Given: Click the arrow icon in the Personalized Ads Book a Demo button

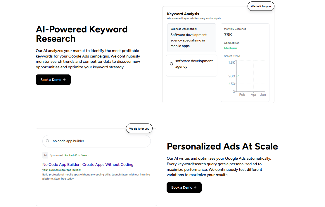Looking at the screenshot, I should pos(196,187).
